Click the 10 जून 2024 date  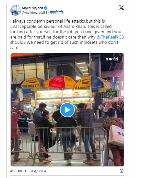coord(38,171)
